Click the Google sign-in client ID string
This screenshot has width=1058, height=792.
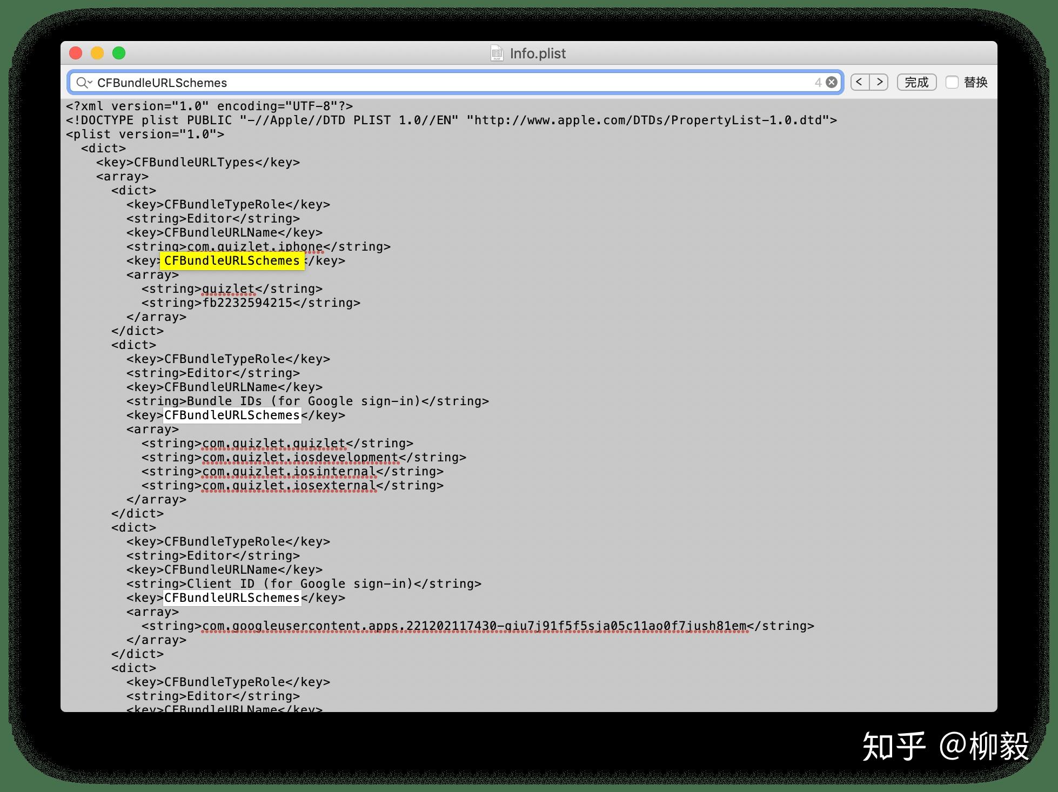476,626
